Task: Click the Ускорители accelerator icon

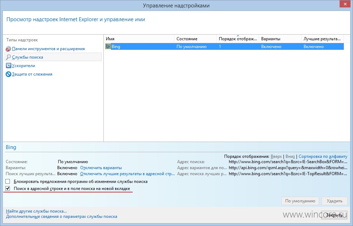Action: click(8, 66)
